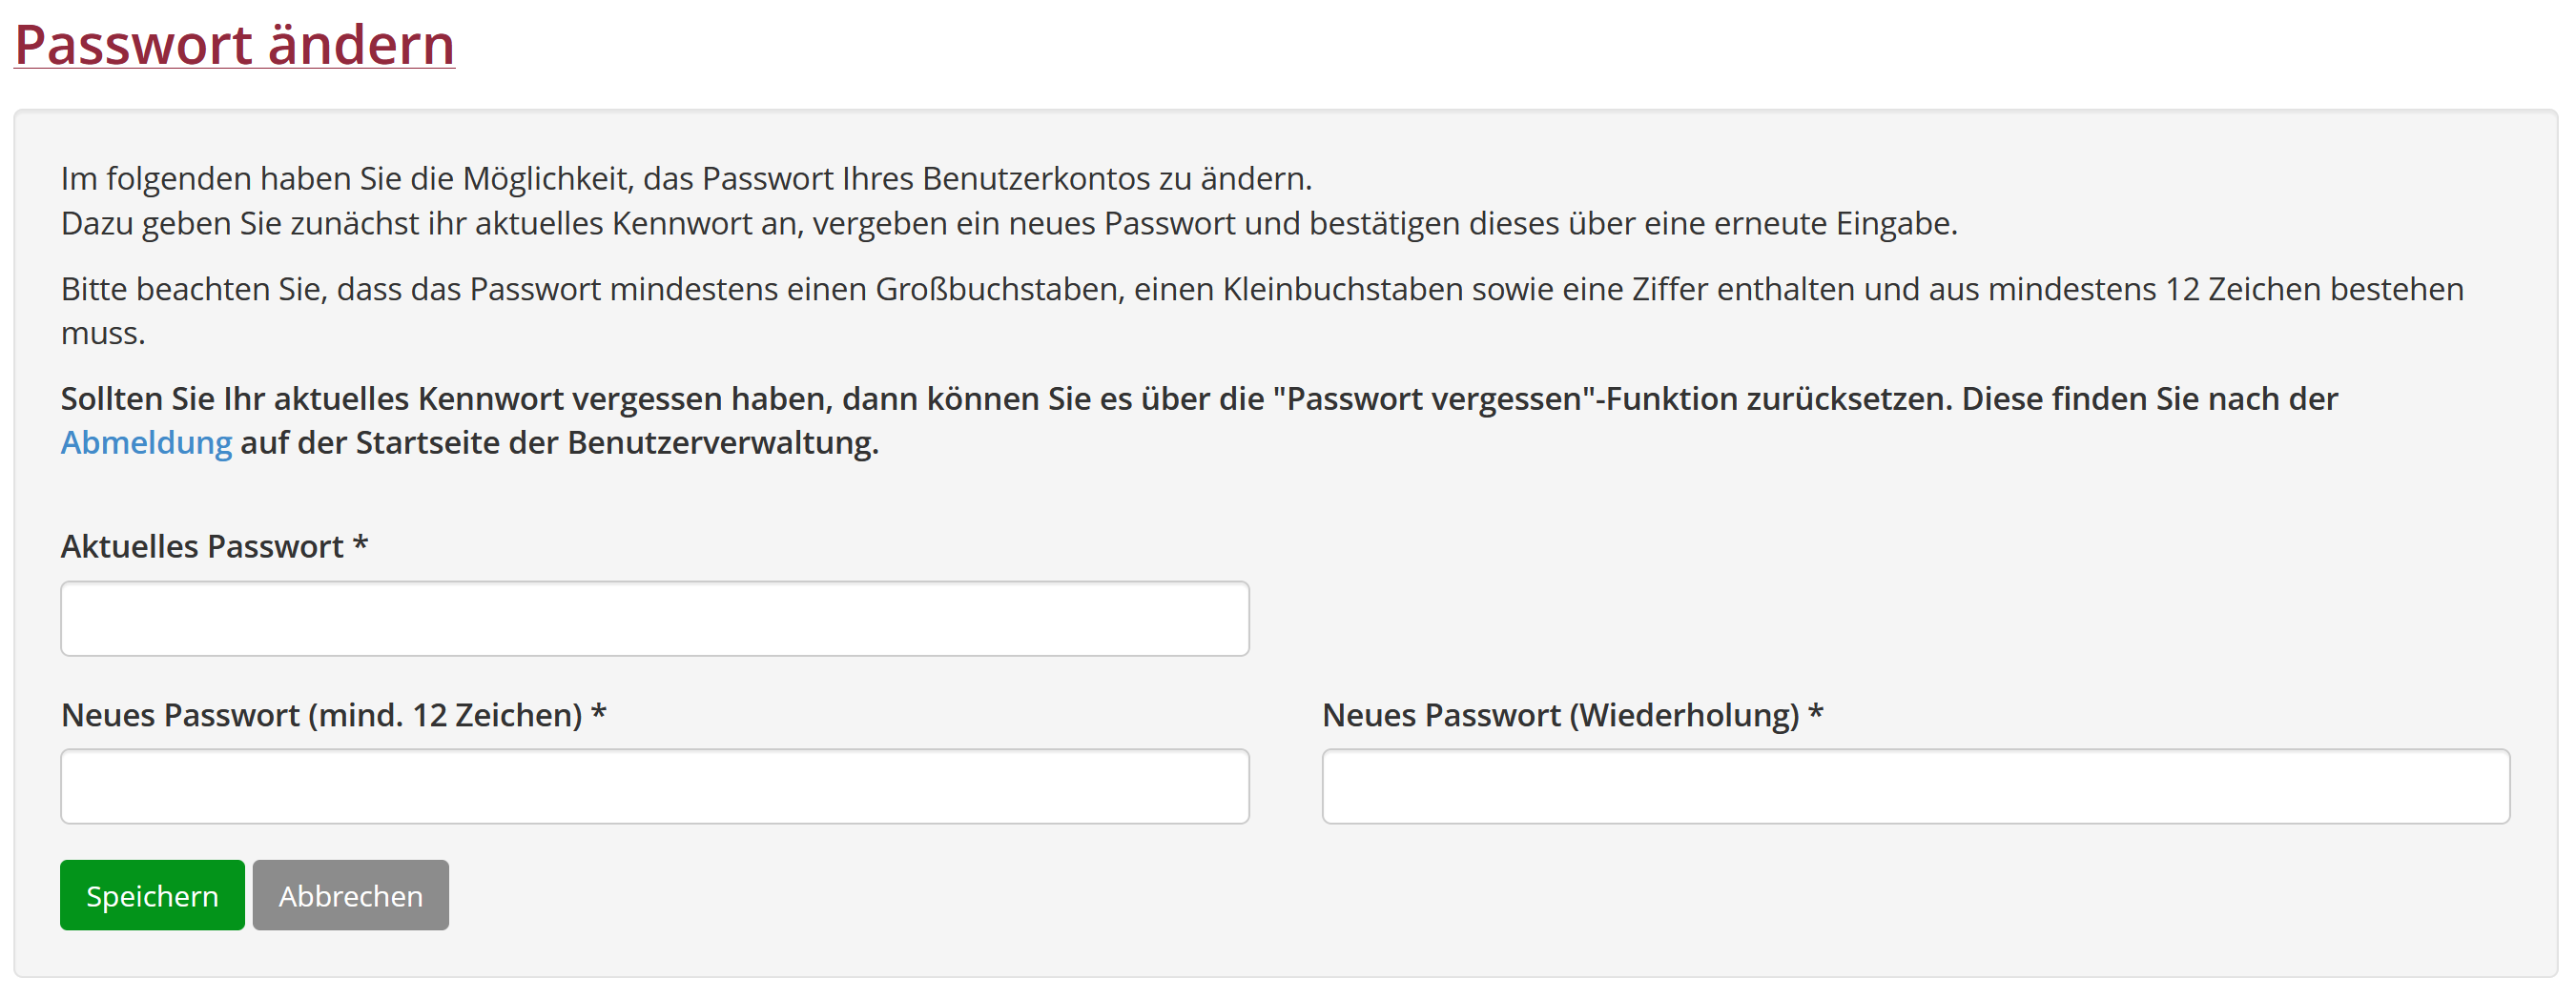The image size is (2576, 999).
Task: Click the asterisk after "12 Zeichen)" label
Action: [x=599, y=713]
